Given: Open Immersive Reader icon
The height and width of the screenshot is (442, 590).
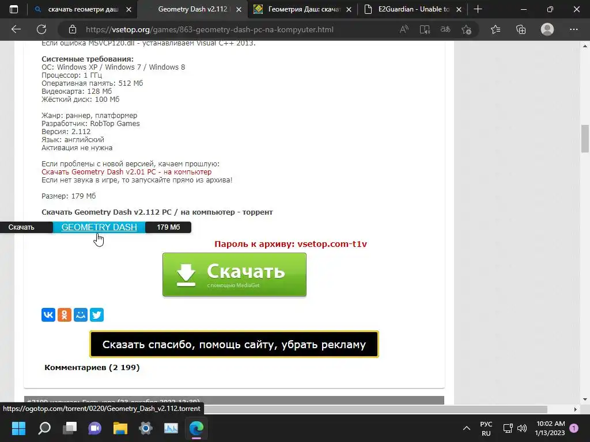Looking at the screenshot, I should [425, 29].
